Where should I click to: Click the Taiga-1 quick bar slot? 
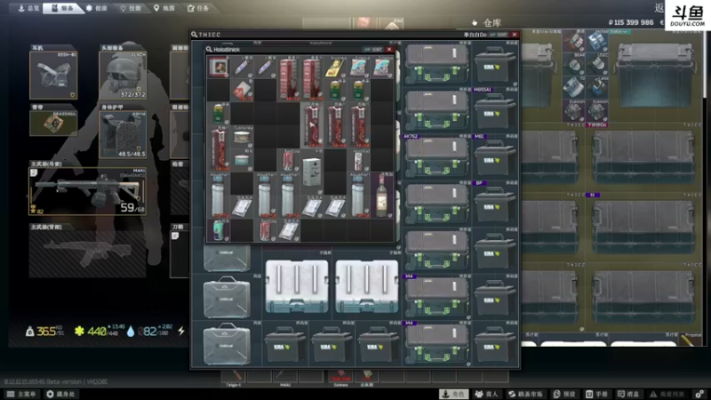pyautogui.click(x=234, y=376)
